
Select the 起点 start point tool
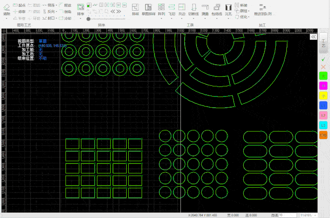click(19, 5)
